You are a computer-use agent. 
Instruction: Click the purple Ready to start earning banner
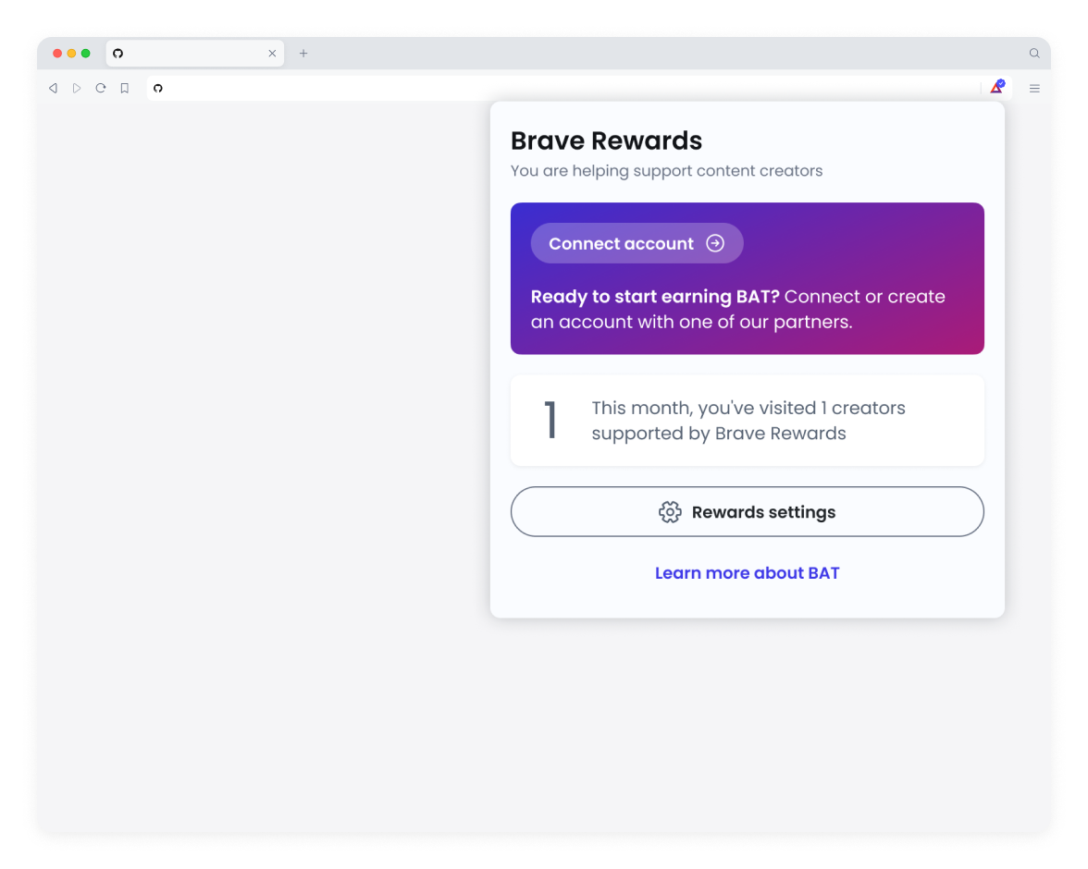click(x=748, y=278)
